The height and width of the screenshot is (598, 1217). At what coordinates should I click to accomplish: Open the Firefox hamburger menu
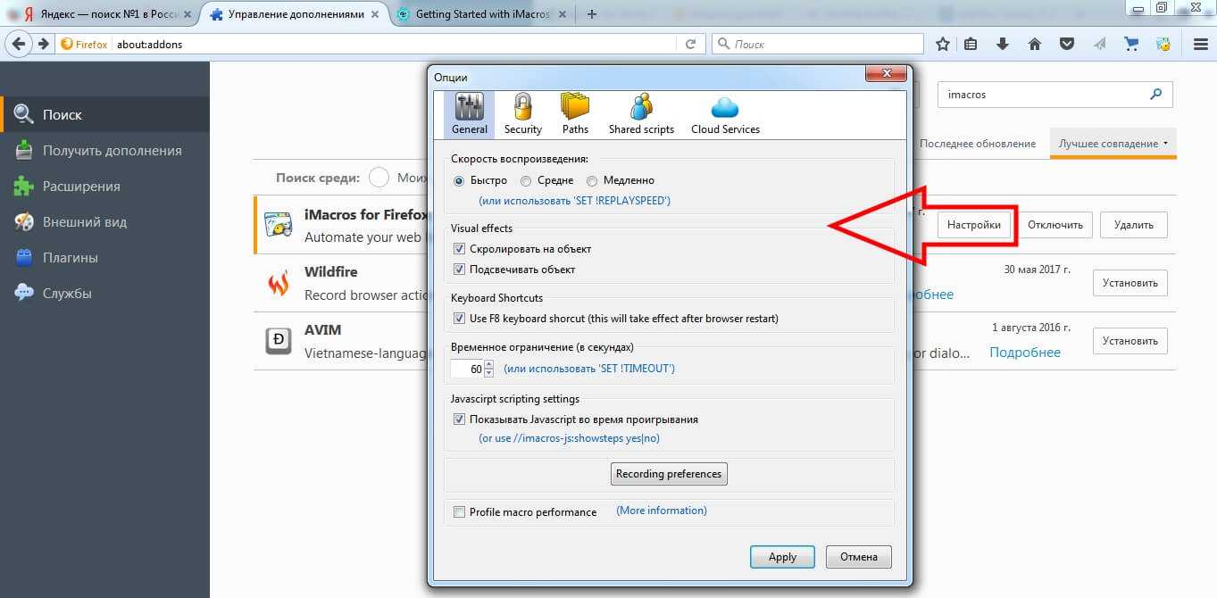click(1201, 44)
